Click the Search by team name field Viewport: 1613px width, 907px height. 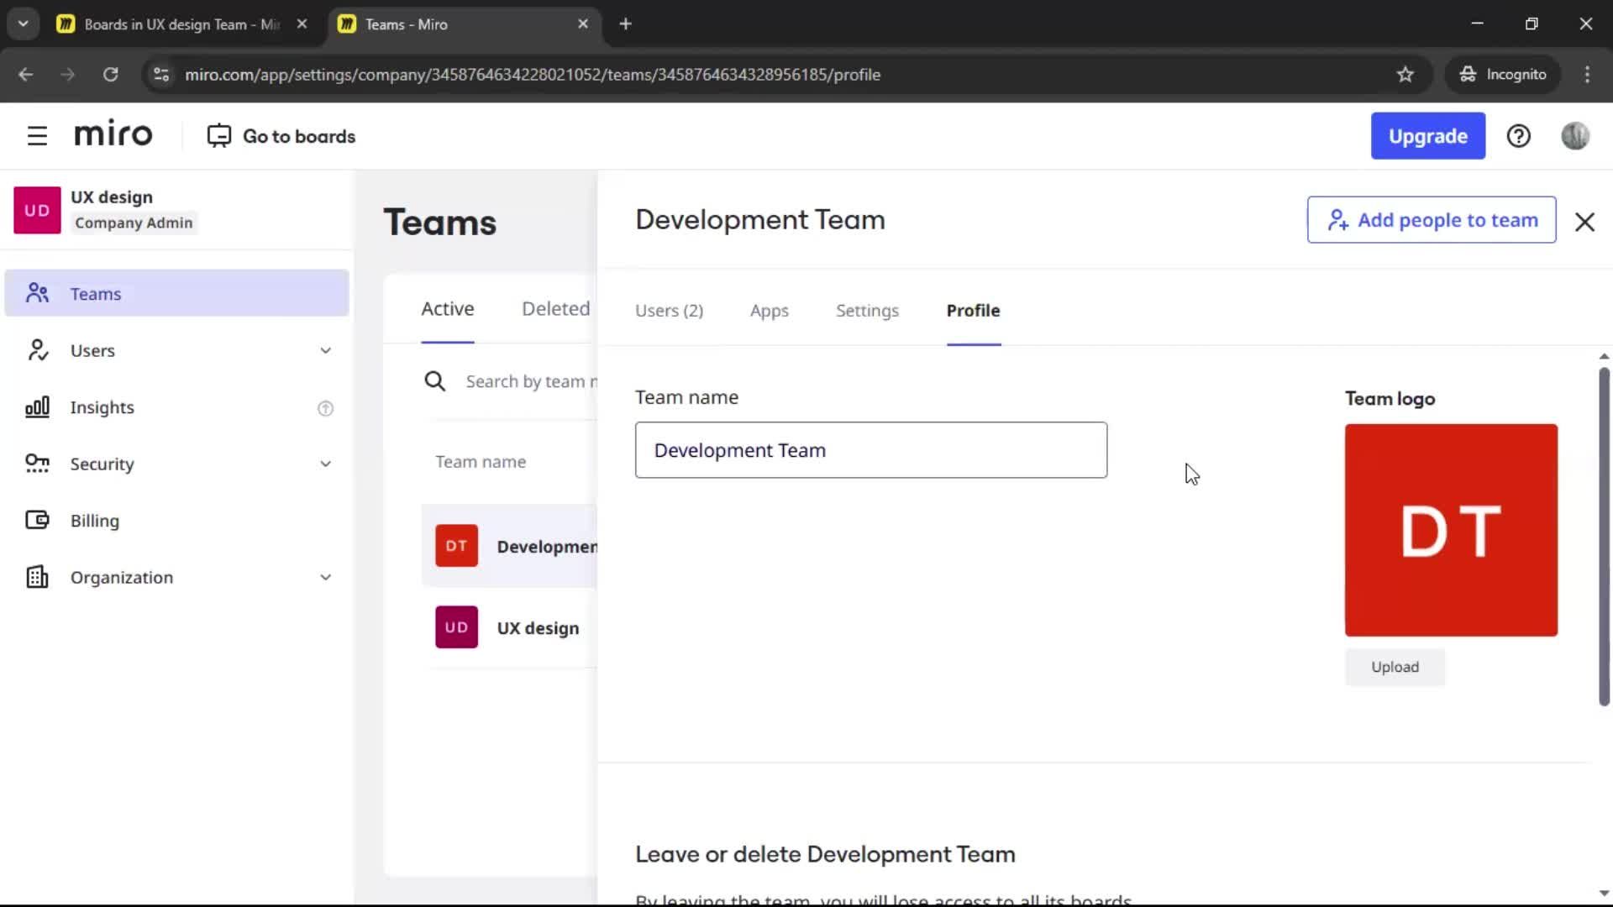coord(531,381)
